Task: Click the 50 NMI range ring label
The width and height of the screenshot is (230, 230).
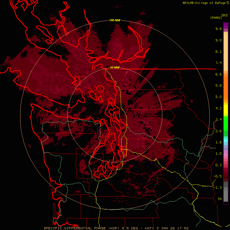Action: 115,68
